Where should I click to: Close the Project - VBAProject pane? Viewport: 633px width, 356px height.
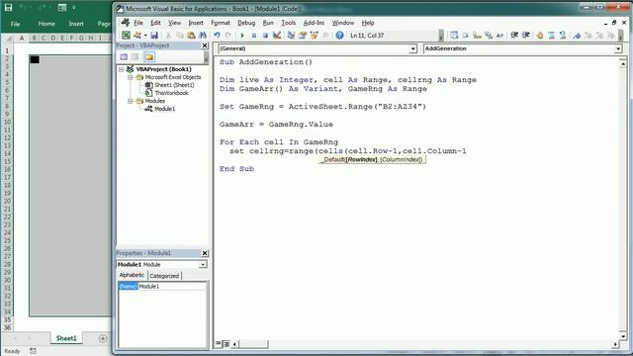click(x=205, y=45)
